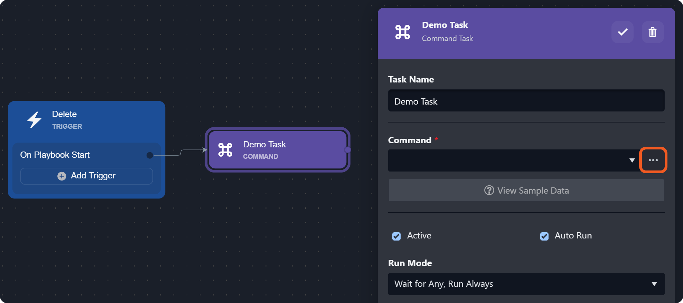The height and width of the screenshot is (303, 683).
Task: Uncheck the Active checkbox
Action: [396, 236]
